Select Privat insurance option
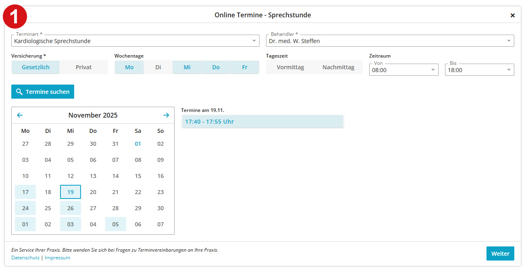This screenshot has width=528, height=271. tap(84, 67)
